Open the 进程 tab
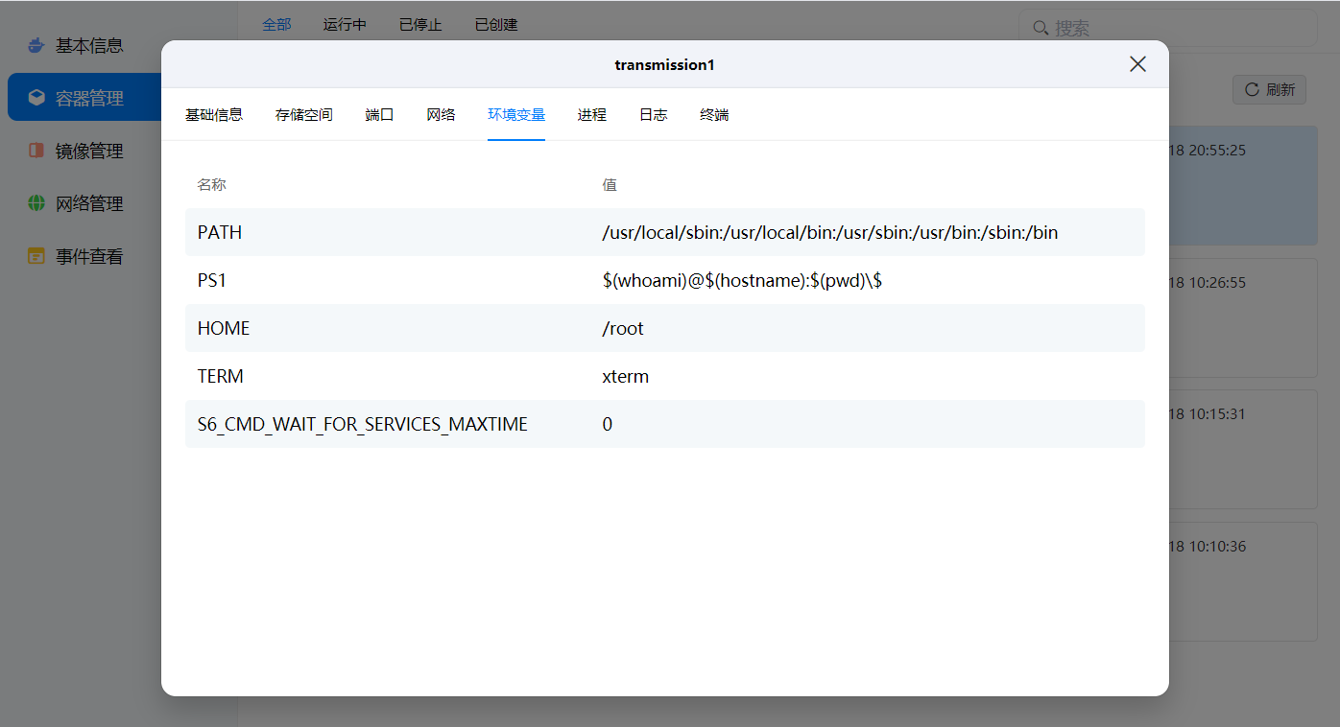This screenshot has width=1340, height=727. [x=592, y=115]
